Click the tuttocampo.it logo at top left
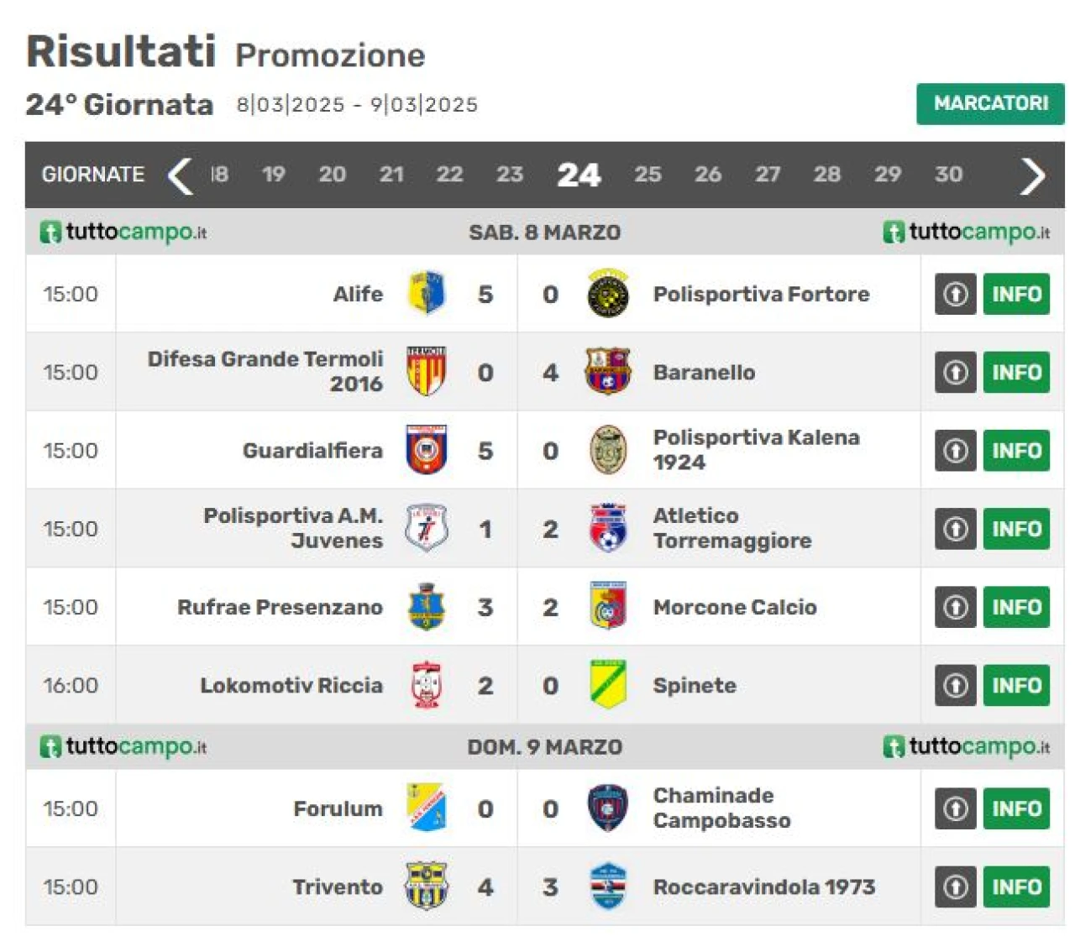The width and height of the screenshot is (1075, 936). (x=123, y=232)
